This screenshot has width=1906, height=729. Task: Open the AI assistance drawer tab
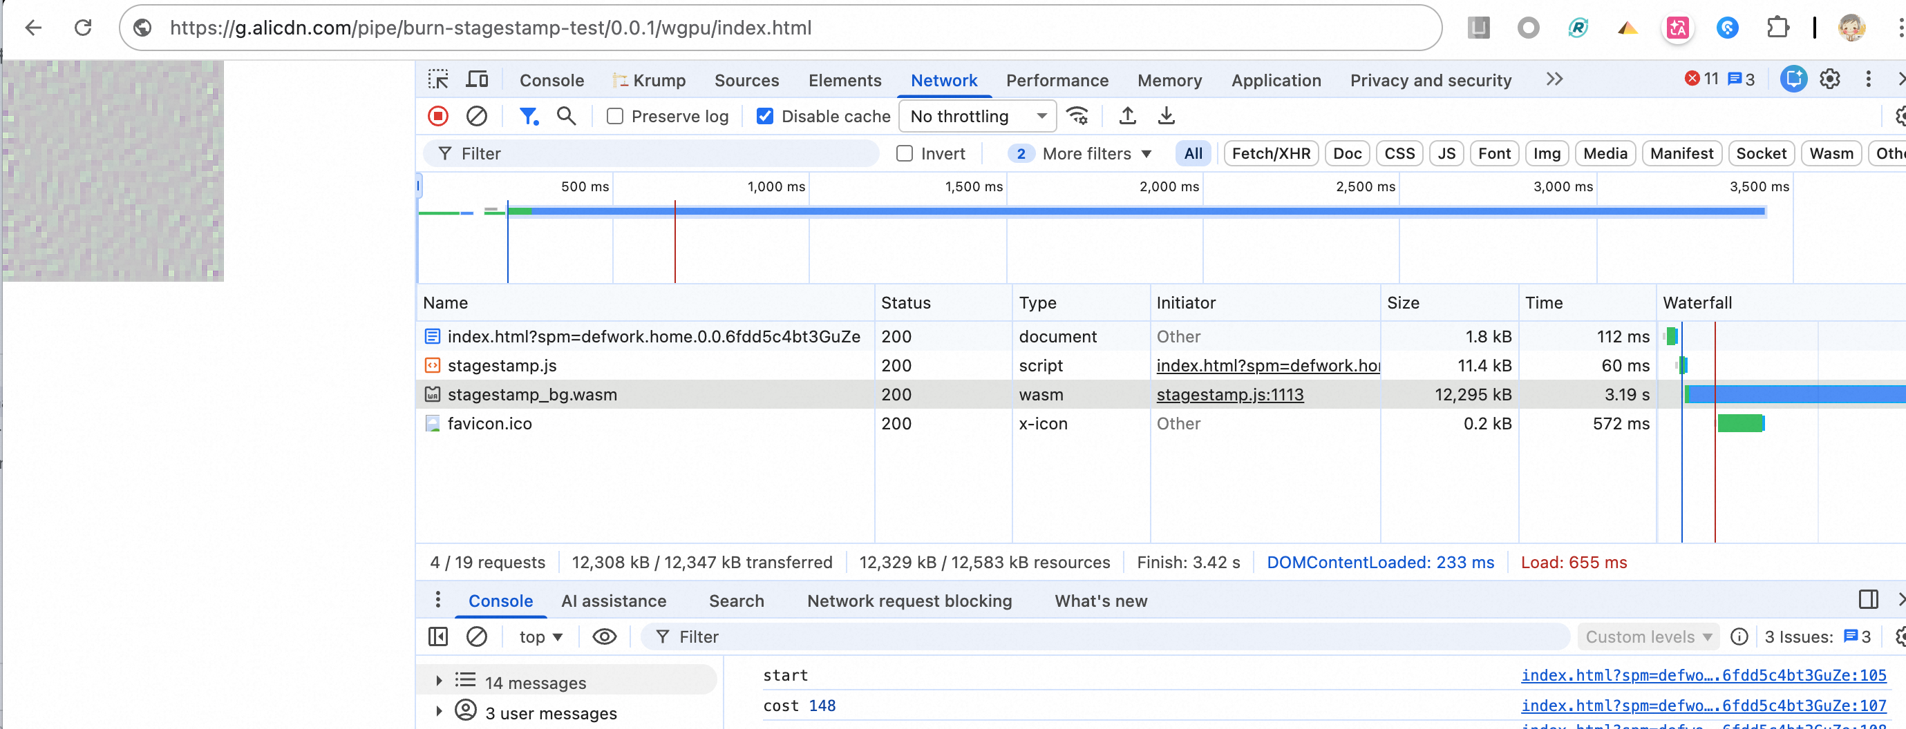tap(614, 601)
